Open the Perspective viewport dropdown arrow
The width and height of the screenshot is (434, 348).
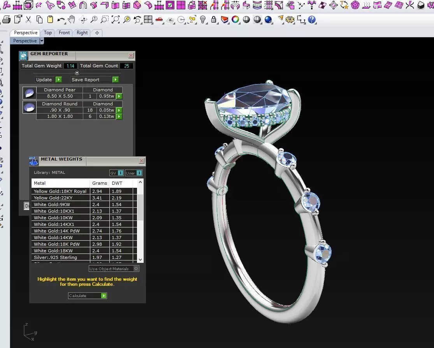[x=42, y=41]
